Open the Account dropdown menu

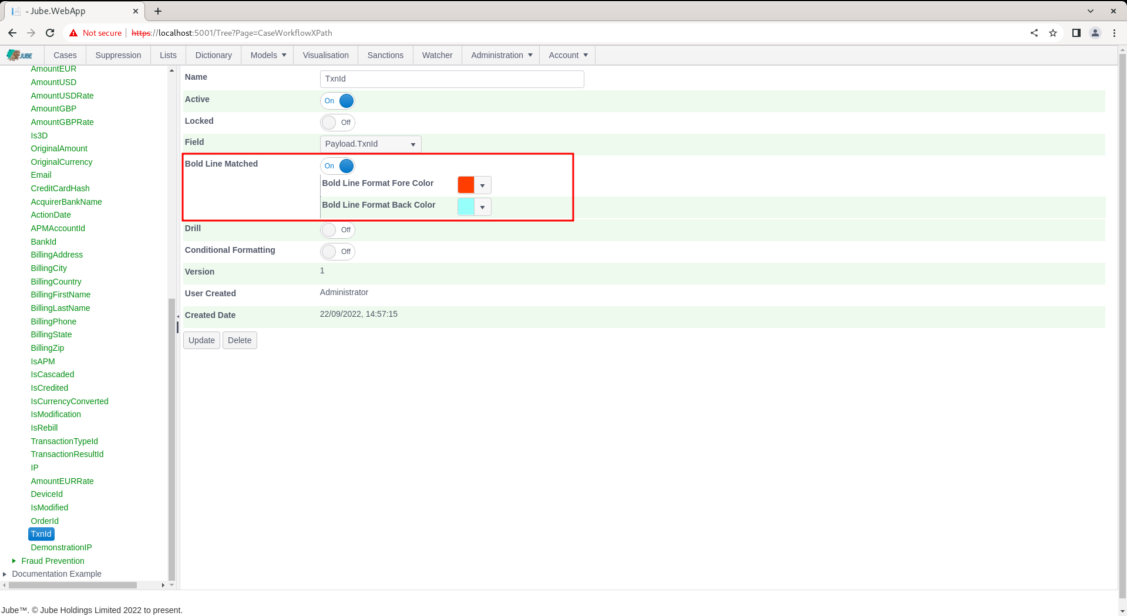568,55
